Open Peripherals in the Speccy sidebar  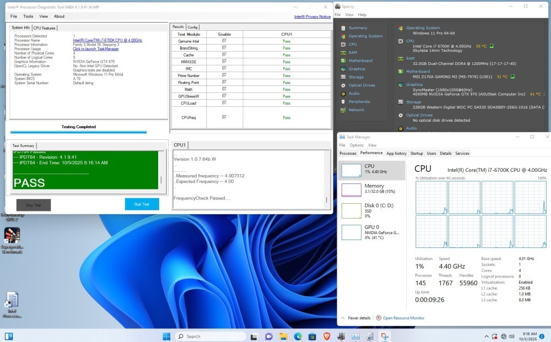coord(359,102)
